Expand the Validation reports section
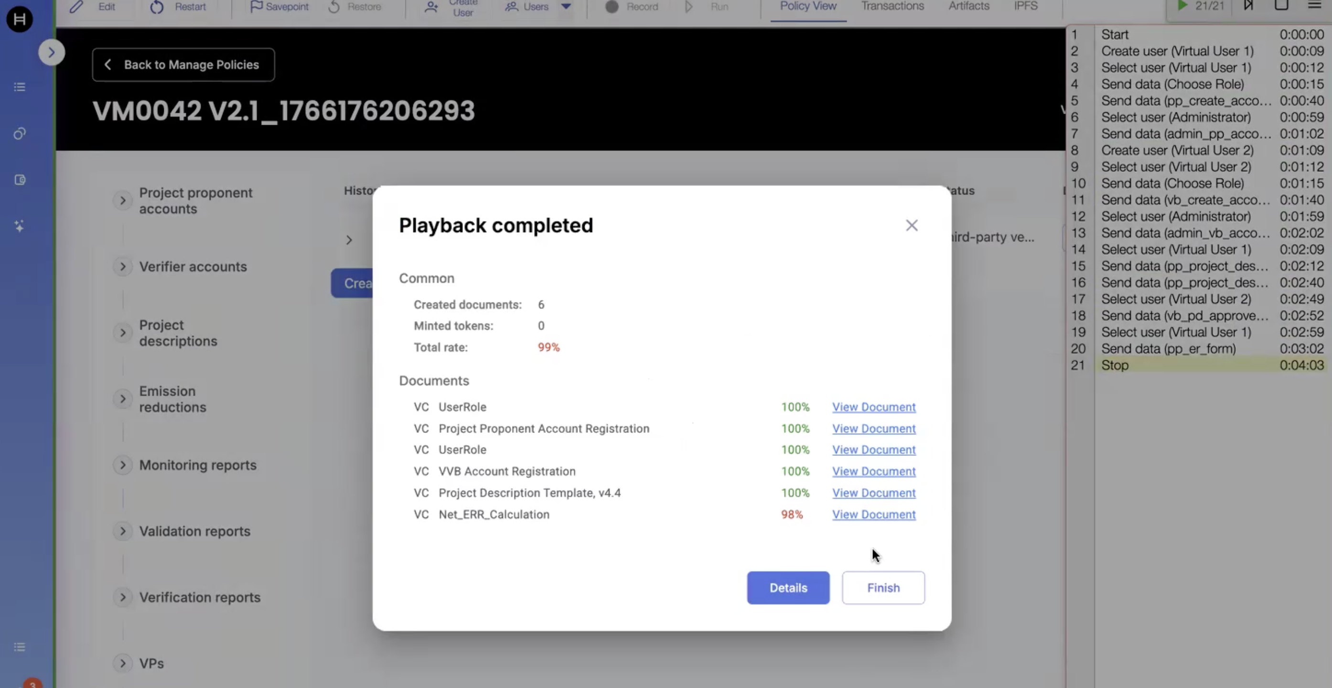The height and width of the screenshot is (688, 1332). [123, 531]
